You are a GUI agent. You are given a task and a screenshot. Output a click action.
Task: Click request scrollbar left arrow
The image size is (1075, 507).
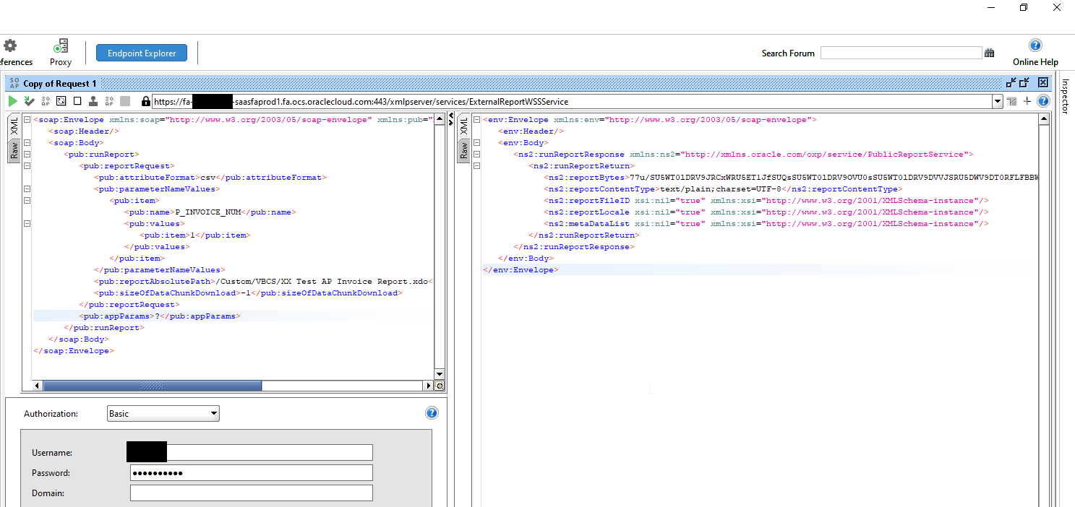pos(38,386)
